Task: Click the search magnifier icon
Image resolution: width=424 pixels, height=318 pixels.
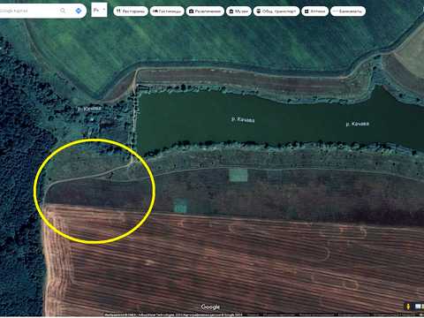Action: (63, 11)
